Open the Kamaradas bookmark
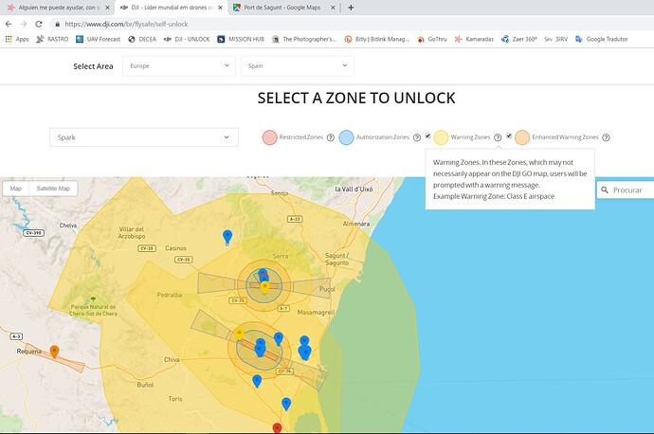Screen dimensions: 654x434 [x=474, y=39]
